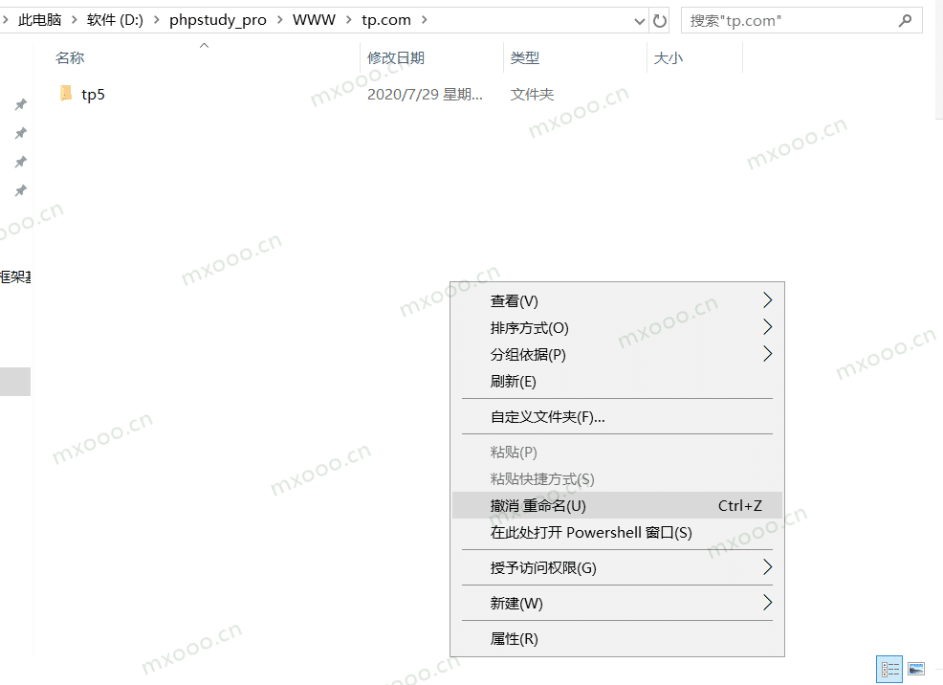The height and width of the screenshot is (685, 943).
Task: Switch to details view layout icon
Action: click(889, 669)
